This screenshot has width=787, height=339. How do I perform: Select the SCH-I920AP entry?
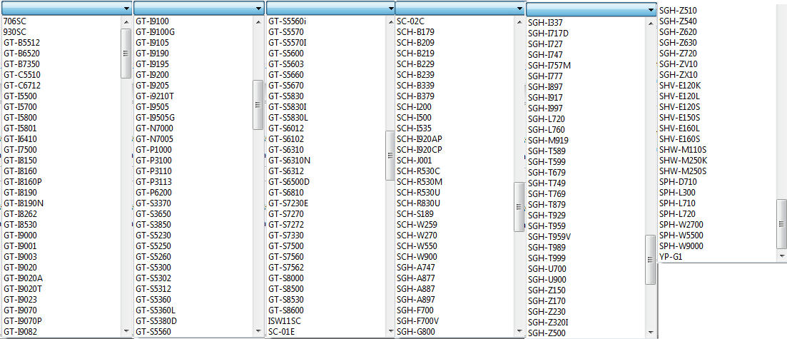point(419,138)
